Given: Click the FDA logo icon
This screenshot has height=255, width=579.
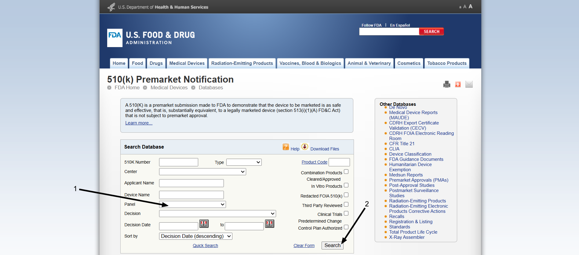Looking at the screenshot, I should coord(115,38).
